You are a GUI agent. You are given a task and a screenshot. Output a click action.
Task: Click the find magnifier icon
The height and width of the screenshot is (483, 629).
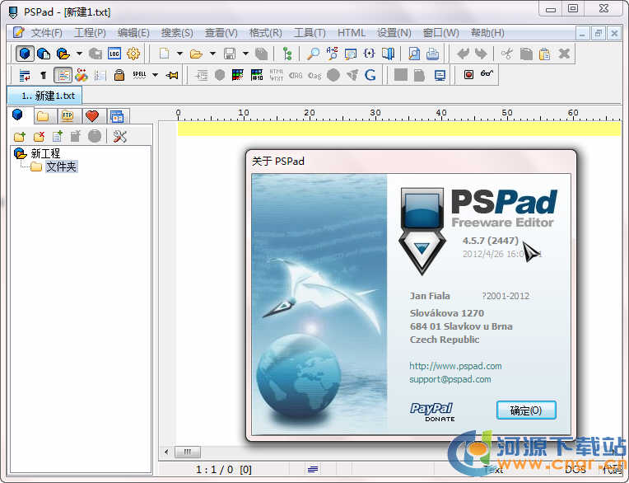313,54
